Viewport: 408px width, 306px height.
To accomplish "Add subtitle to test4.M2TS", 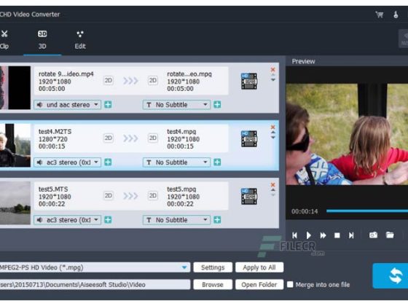I will 217,162.
